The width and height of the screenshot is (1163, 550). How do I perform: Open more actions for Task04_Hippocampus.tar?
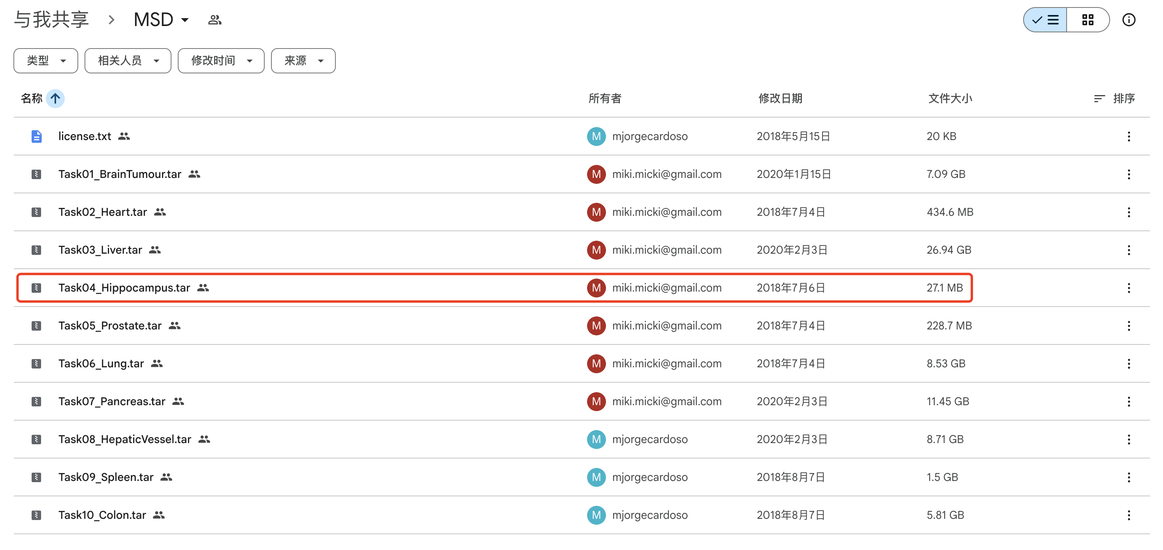1128,288
